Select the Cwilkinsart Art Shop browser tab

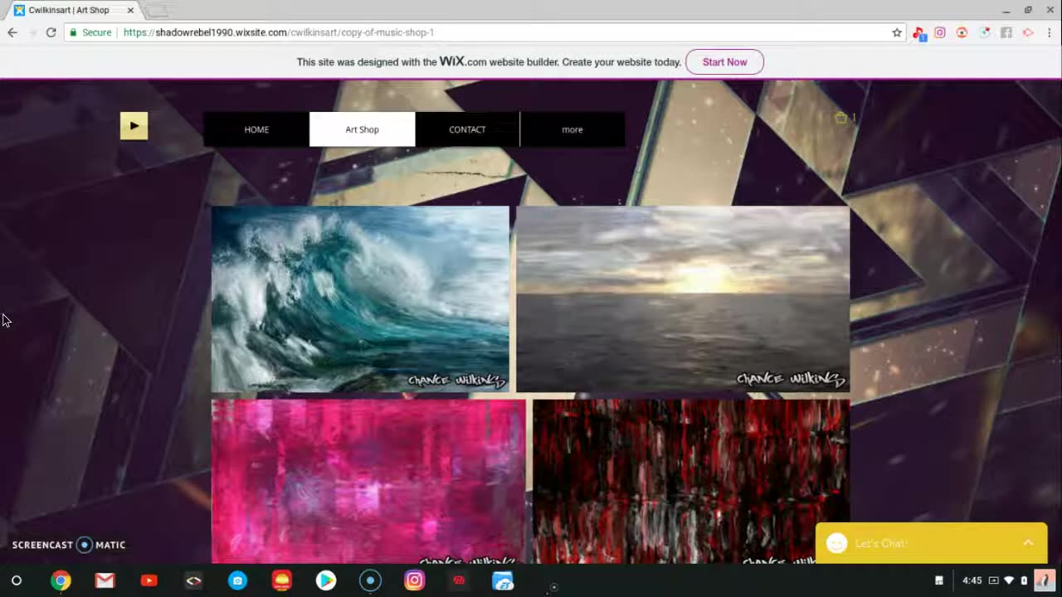[73, 10]
